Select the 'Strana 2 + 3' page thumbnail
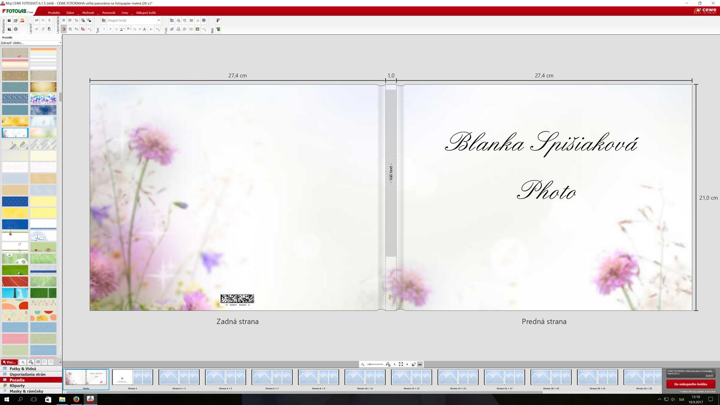 (x=179, y=378)
